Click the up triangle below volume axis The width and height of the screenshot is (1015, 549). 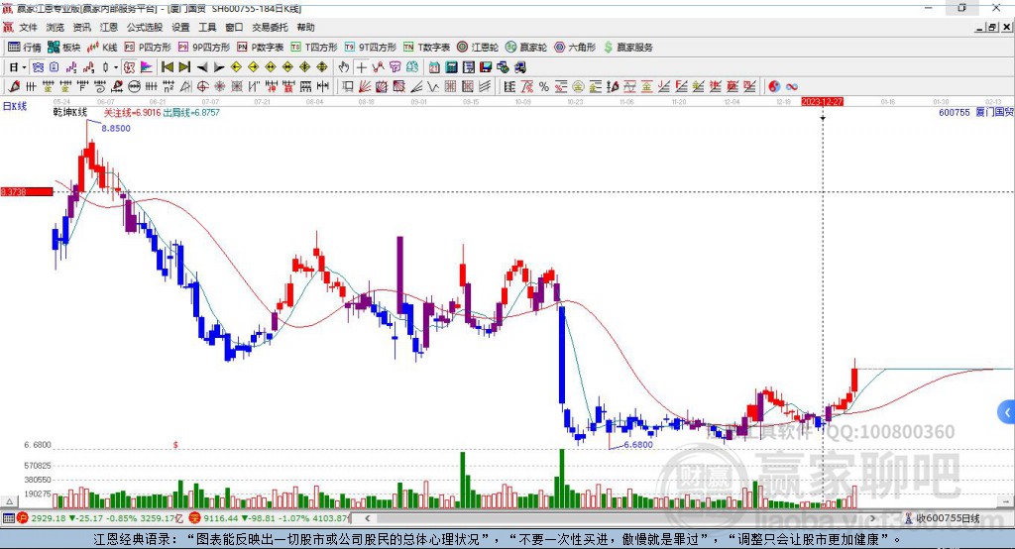(9, 501)
